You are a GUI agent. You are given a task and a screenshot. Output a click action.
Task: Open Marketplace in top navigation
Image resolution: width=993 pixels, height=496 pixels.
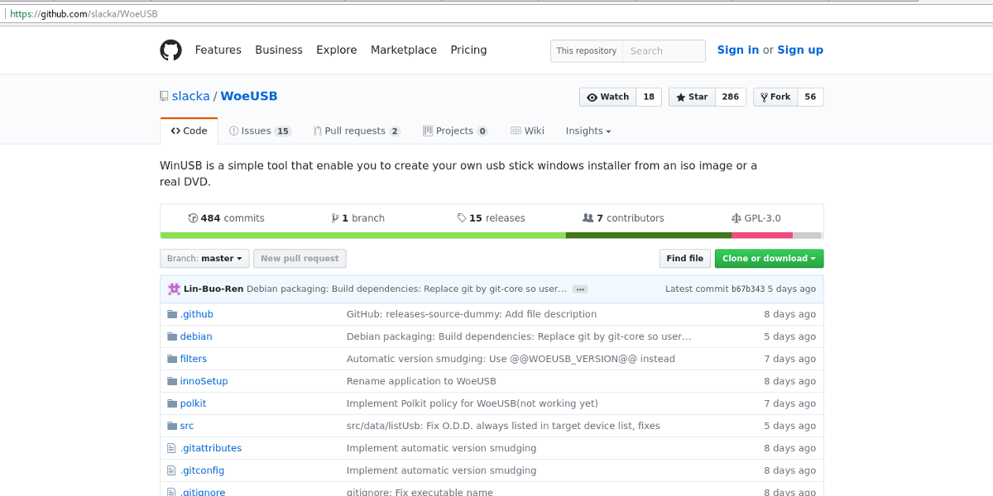pyautogui.click(x=404, y=50)
